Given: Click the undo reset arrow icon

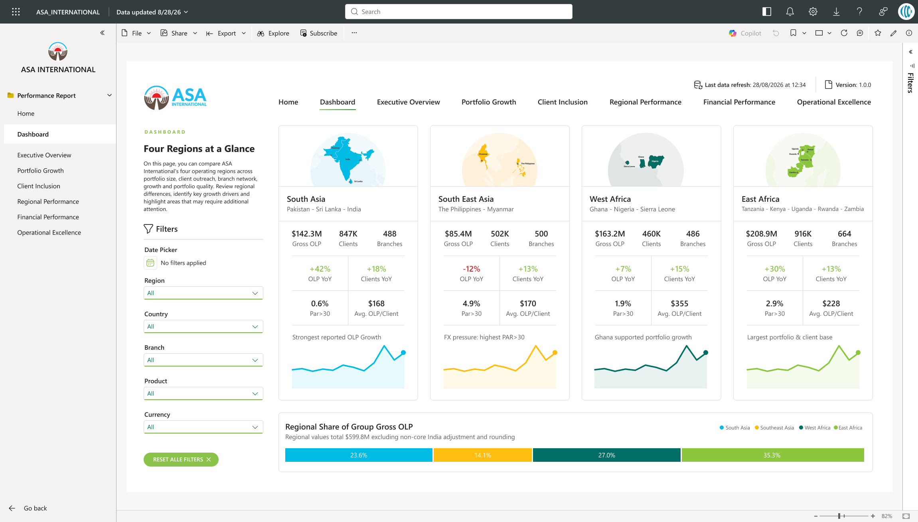Looking at the screenshot, I should (x=776, y=33).
